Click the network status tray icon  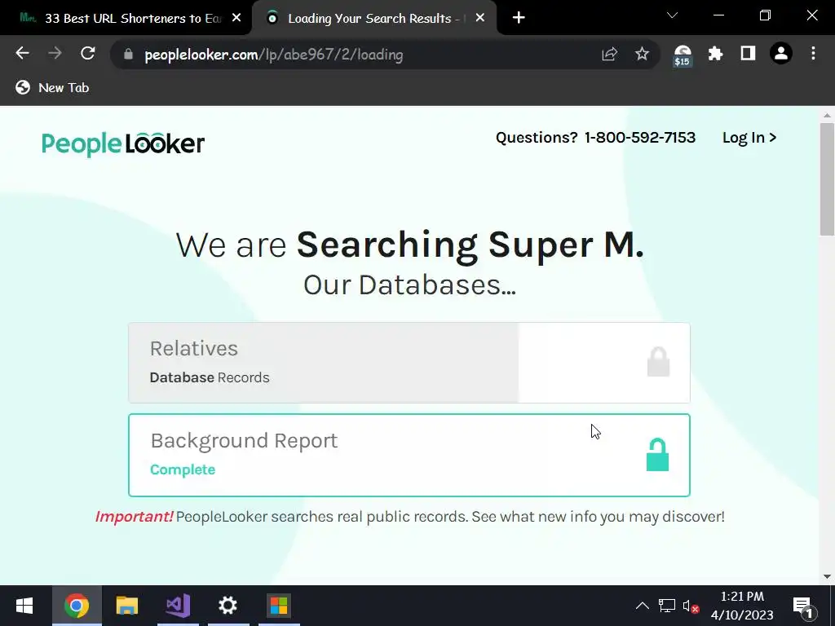(666, 606)
